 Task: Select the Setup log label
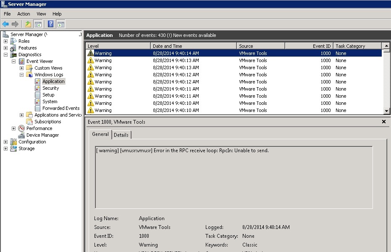(48, 95)
